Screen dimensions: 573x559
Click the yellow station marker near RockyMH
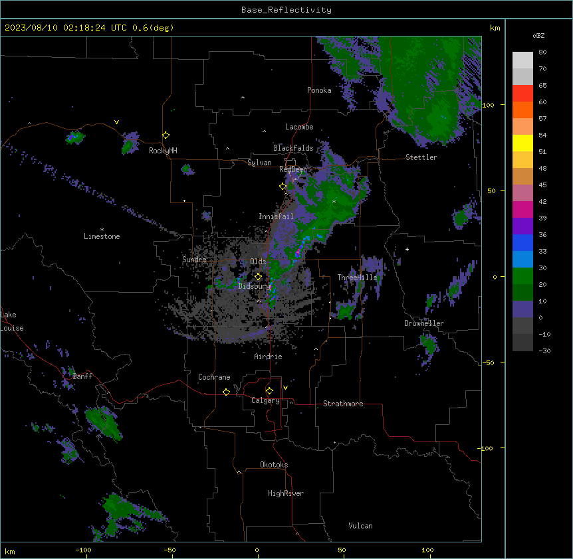(166, 135)
